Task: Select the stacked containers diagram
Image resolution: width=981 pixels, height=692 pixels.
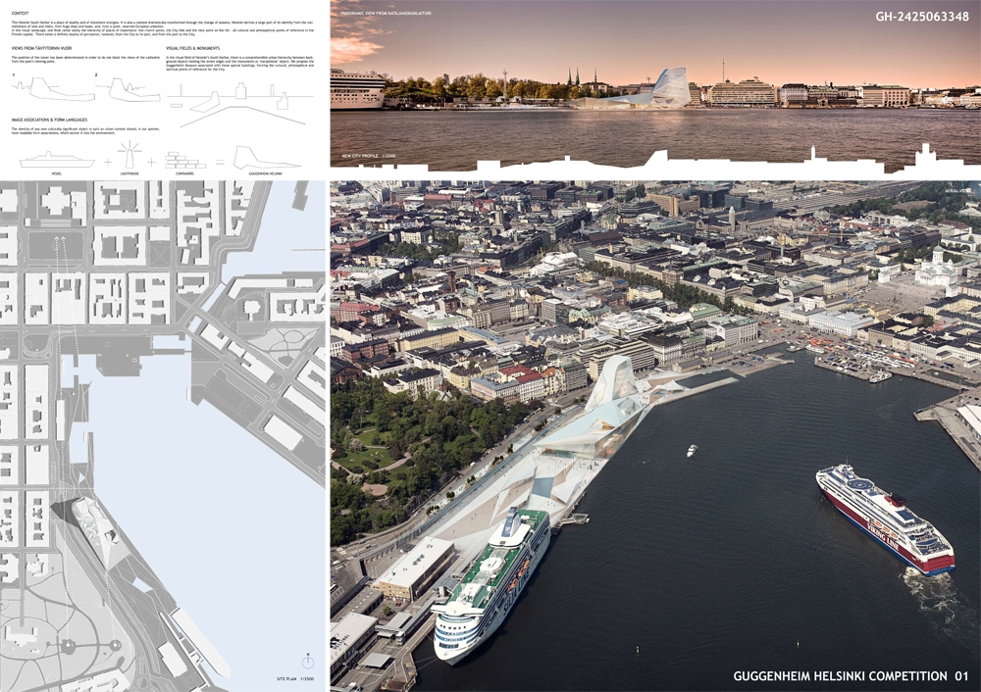Action: (x=186, y=159)
